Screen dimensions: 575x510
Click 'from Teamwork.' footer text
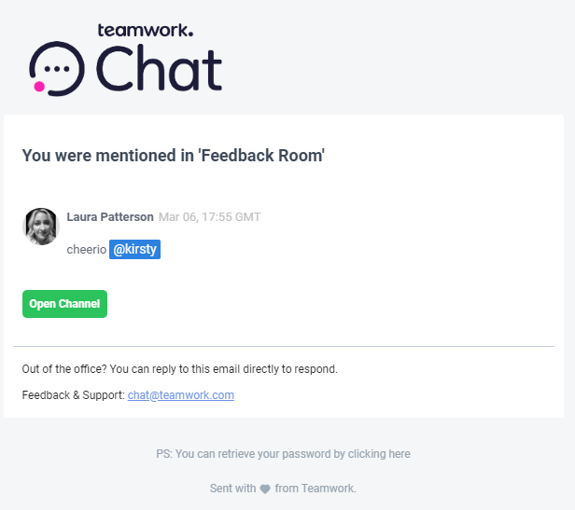coord(316,489)
